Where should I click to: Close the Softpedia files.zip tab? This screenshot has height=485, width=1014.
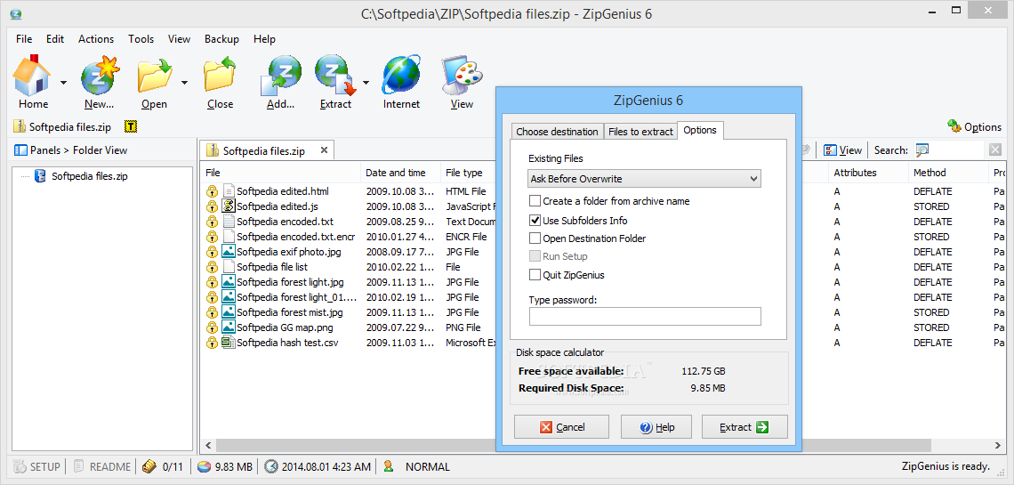point(324,150)
